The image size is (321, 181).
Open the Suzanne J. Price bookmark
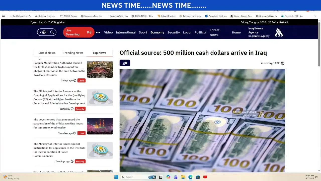pyautogui.click(x=92, y=16)
